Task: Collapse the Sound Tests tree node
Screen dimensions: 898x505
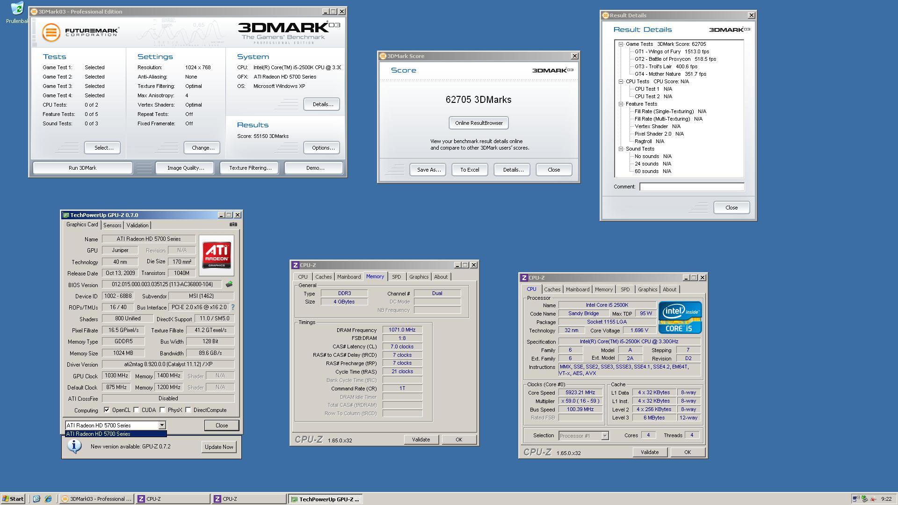Action: click(x=621, y=149)
